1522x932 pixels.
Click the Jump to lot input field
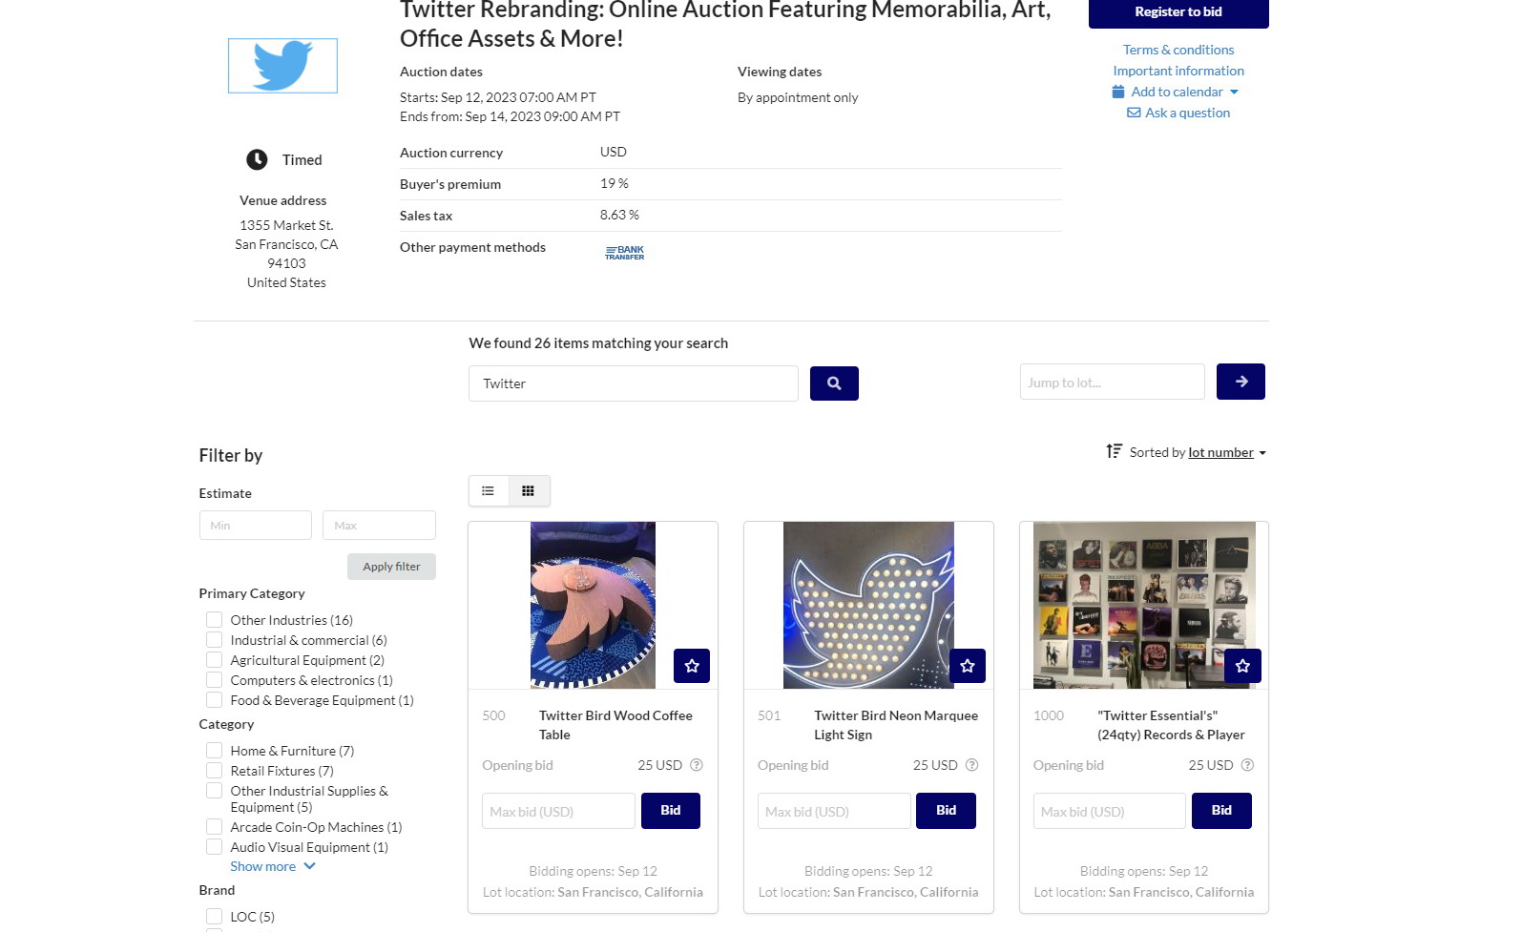click(x=1112, y=383)
